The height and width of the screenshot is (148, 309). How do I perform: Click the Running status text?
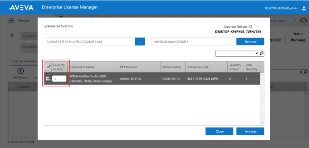[x=298, y=40]
